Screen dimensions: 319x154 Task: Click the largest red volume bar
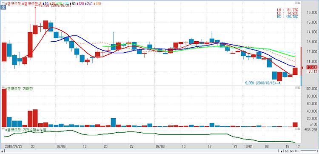coord(4,108)
